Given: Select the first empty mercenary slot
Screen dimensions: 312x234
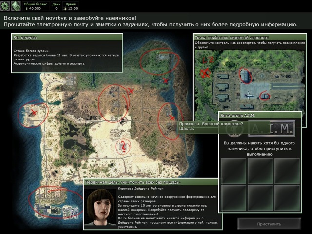Looking at the screenshot, I should (234, 171).
